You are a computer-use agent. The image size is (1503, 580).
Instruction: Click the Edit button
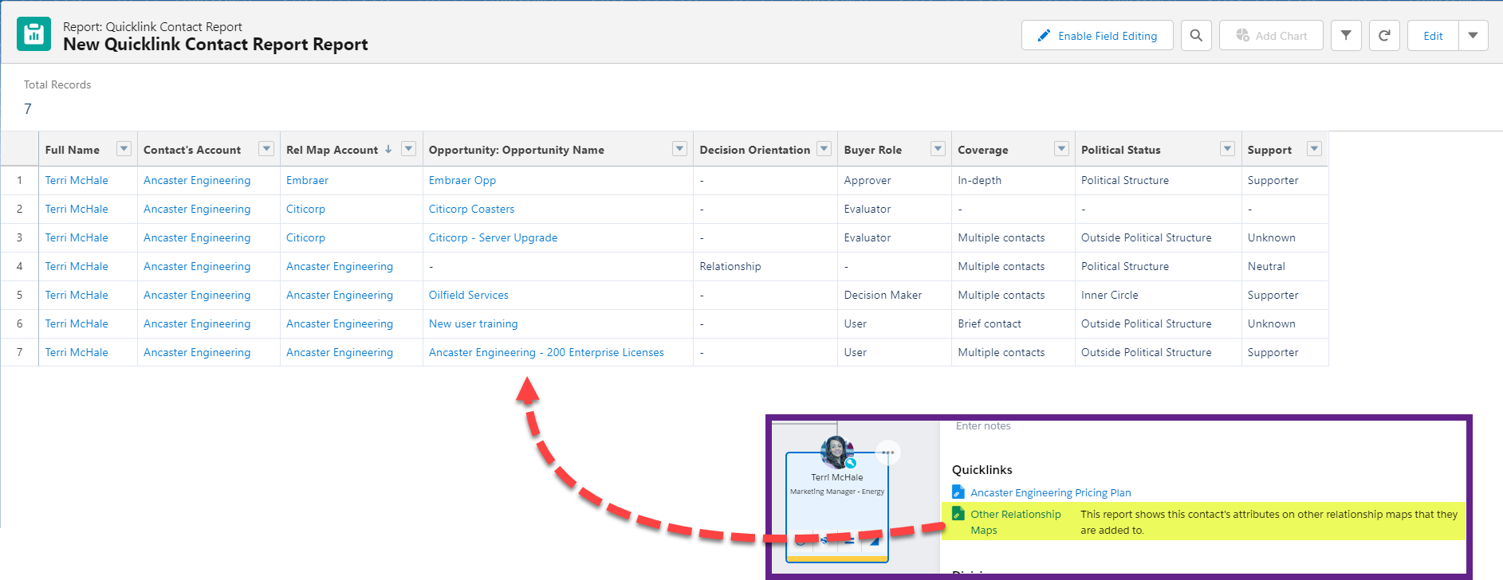pos(1433,36)
